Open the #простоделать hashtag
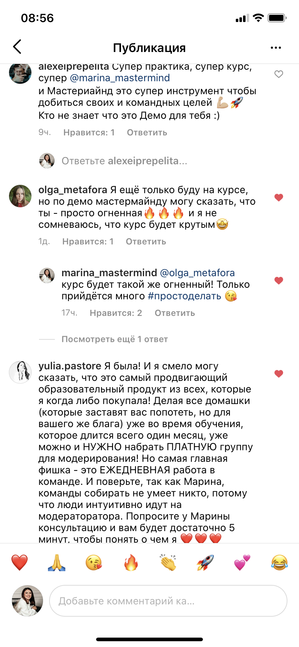 185,296
